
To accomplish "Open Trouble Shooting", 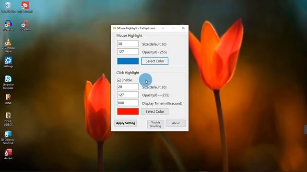I will pyautogui.click(x=155, y=124).
